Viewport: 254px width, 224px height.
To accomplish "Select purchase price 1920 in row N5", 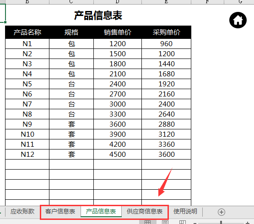I will [x=167, y=84].
